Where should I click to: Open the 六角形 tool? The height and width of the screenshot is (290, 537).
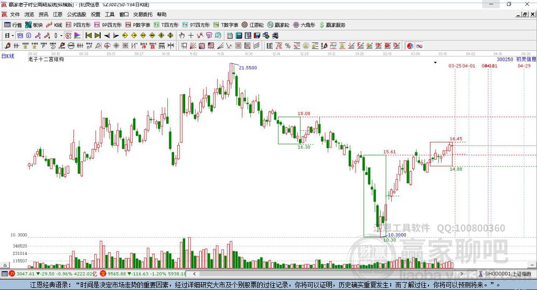(304, 25)
